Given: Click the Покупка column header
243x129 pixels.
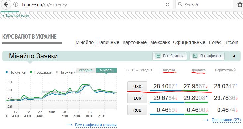Looking at the screenshot, I should pyautogui.click(x=168, y=70).
